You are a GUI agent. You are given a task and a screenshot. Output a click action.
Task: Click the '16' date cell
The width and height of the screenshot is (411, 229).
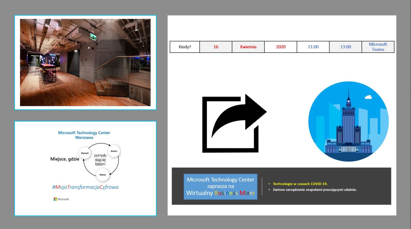coord(216,47)
